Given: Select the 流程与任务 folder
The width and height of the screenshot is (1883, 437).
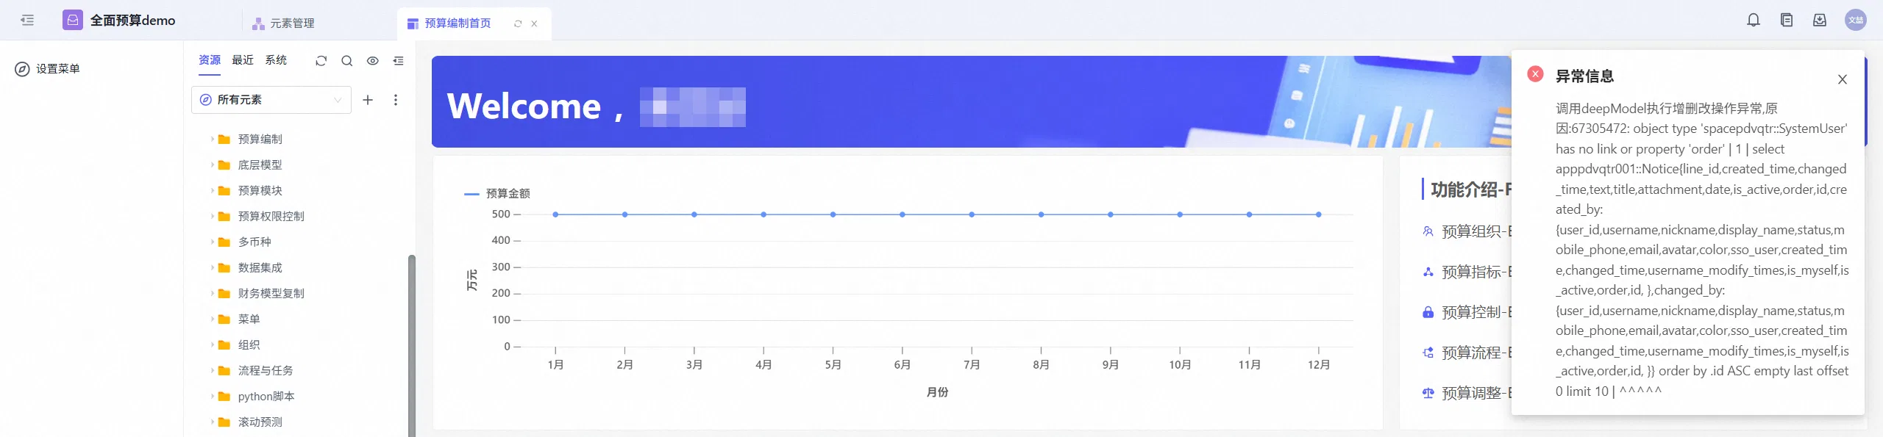Looking at the screenshot, I should [265, 370].
